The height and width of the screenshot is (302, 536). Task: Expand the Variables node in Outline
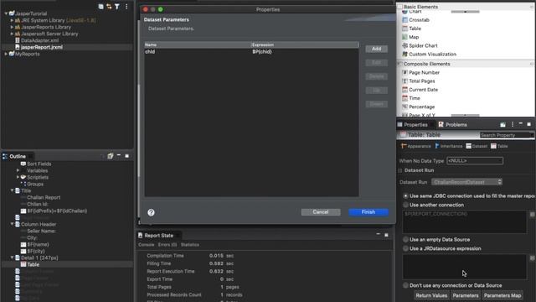pyautogui.click(x=18, y=170)
